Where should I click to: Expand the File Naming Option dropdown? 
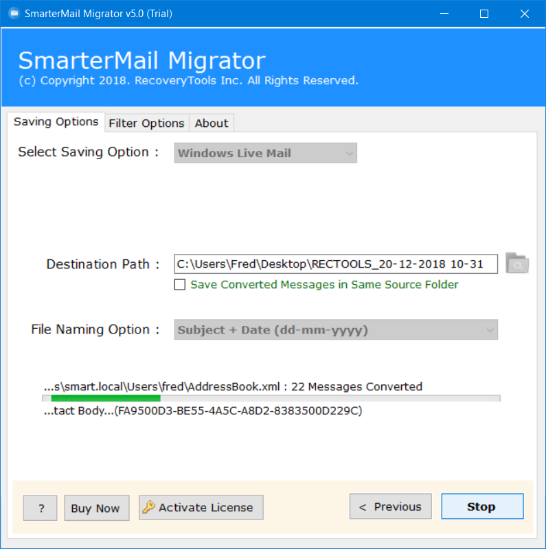(x=336, y=330)
